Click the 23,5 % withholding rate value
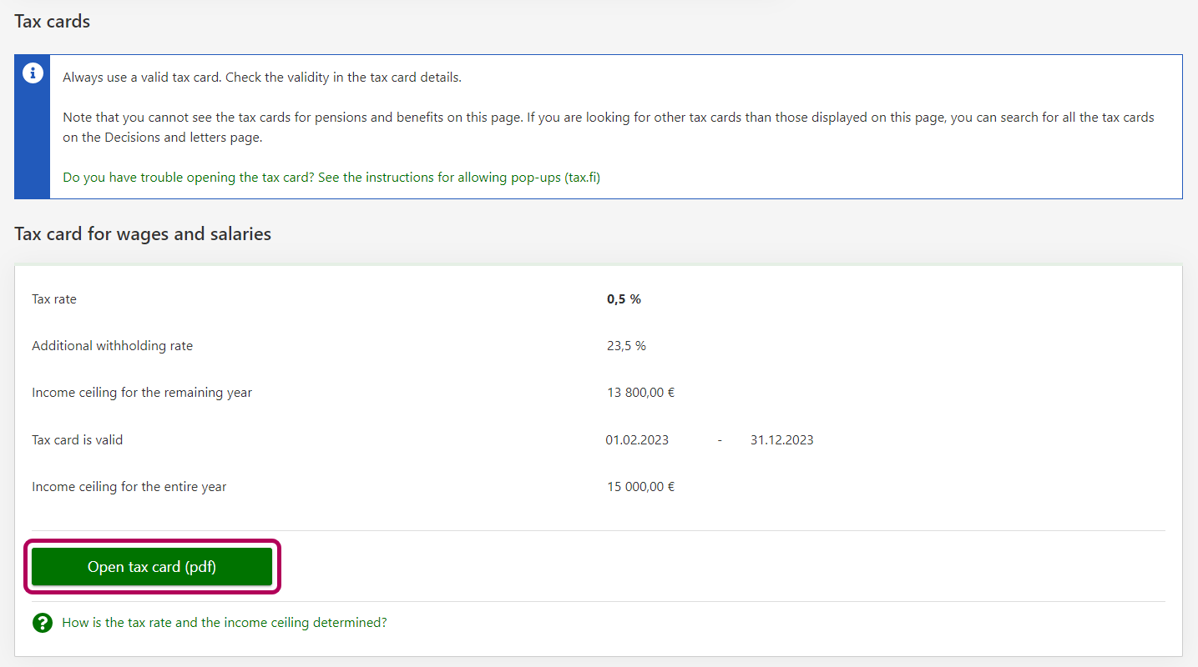 click(x=626, y=346)
